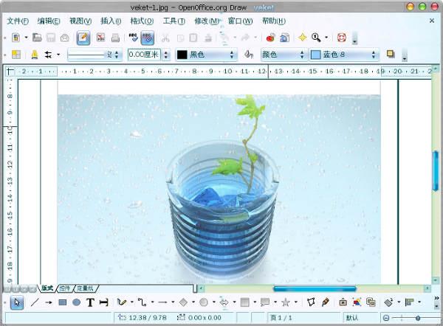The image size is (443, 326).
Task: Open the Gallery icon
Action: (x=284, y=38)
